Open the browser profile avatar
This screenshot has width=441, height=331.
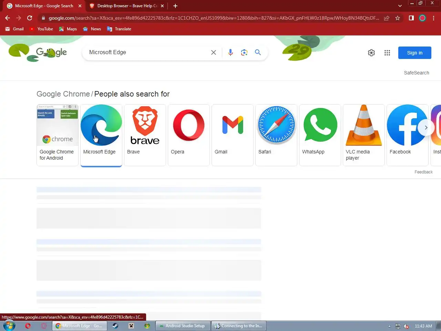[422, 18]
